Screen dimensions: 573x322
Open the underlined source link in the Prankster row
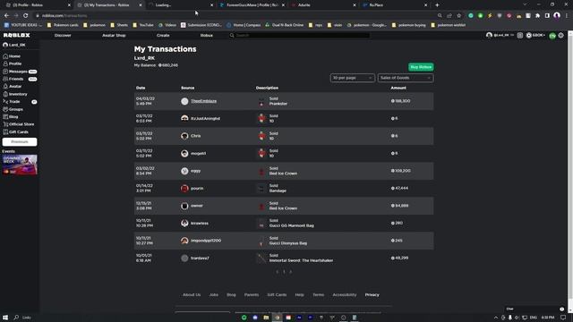[203, 101]
